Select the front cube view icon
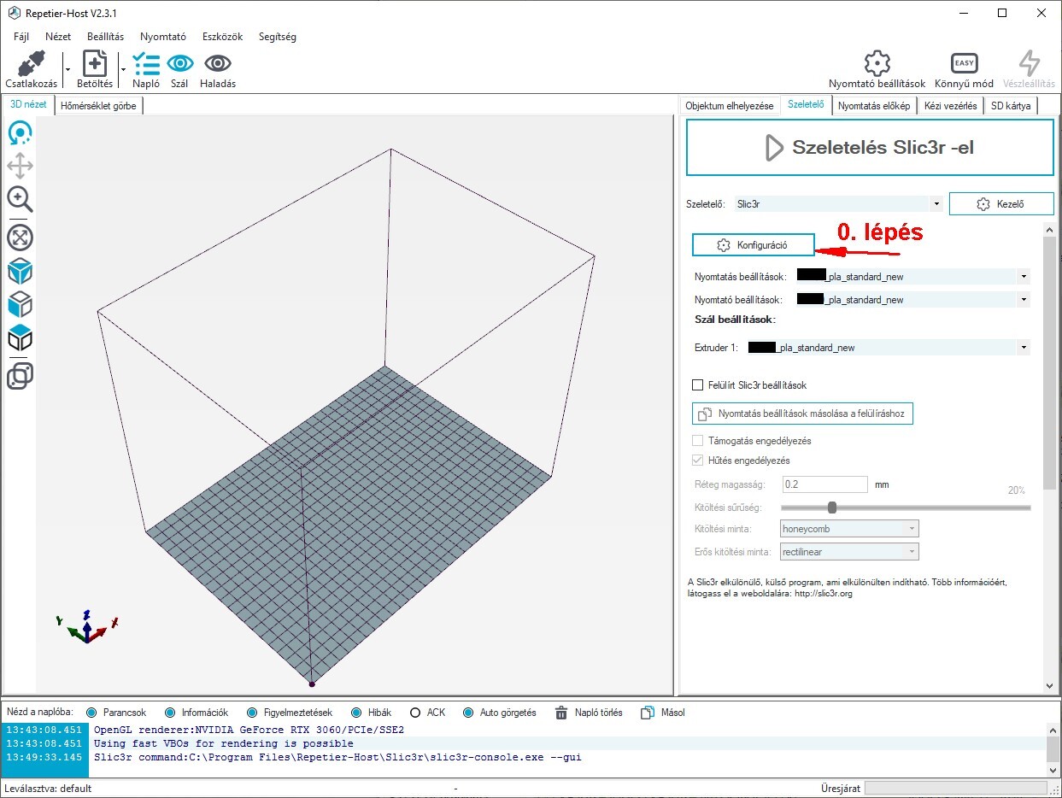This screenshot has height=798, width=1062. (20, 304)
